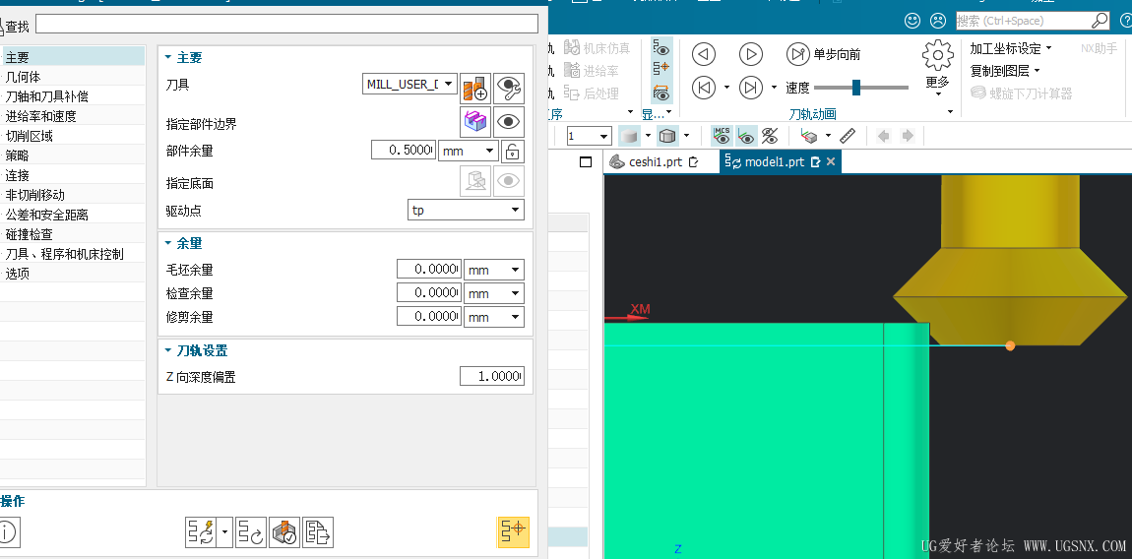Open trim stock mm unit dropdown
This screenshot has height=559, width=1132.
pos(494,317)
